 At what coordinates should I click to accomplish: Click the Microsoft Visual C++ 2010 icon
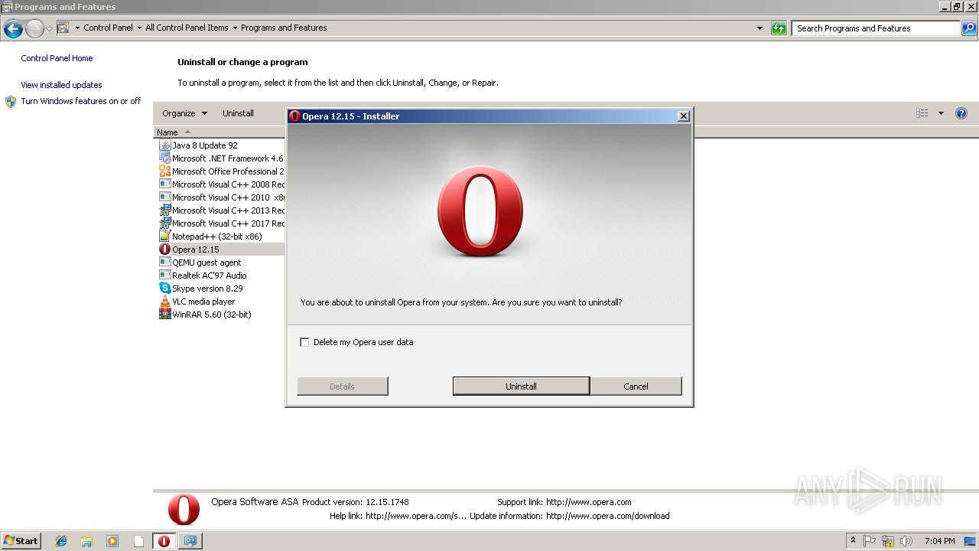click(164, 197)
